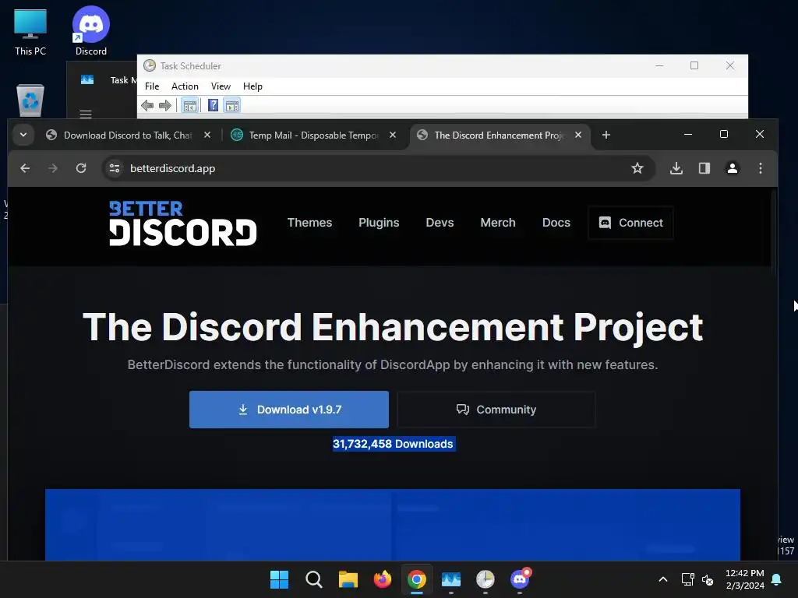Open the Discord desktop shortcut
Image resolution: width=798 pixels, height=598 pixels.
pyautogui.click(x=91, y=30)
